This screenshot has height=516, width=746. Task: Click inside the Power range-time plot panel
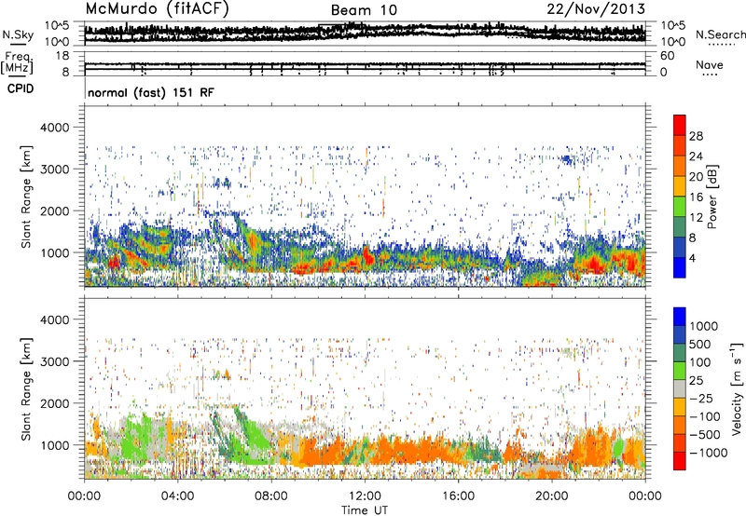365,197
